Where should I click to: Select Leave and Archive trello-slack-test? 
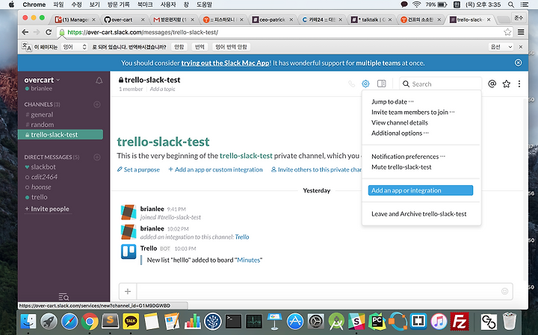(x=419, y=213)
